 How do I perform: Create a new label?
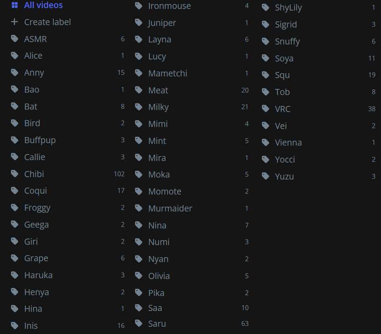47,22
